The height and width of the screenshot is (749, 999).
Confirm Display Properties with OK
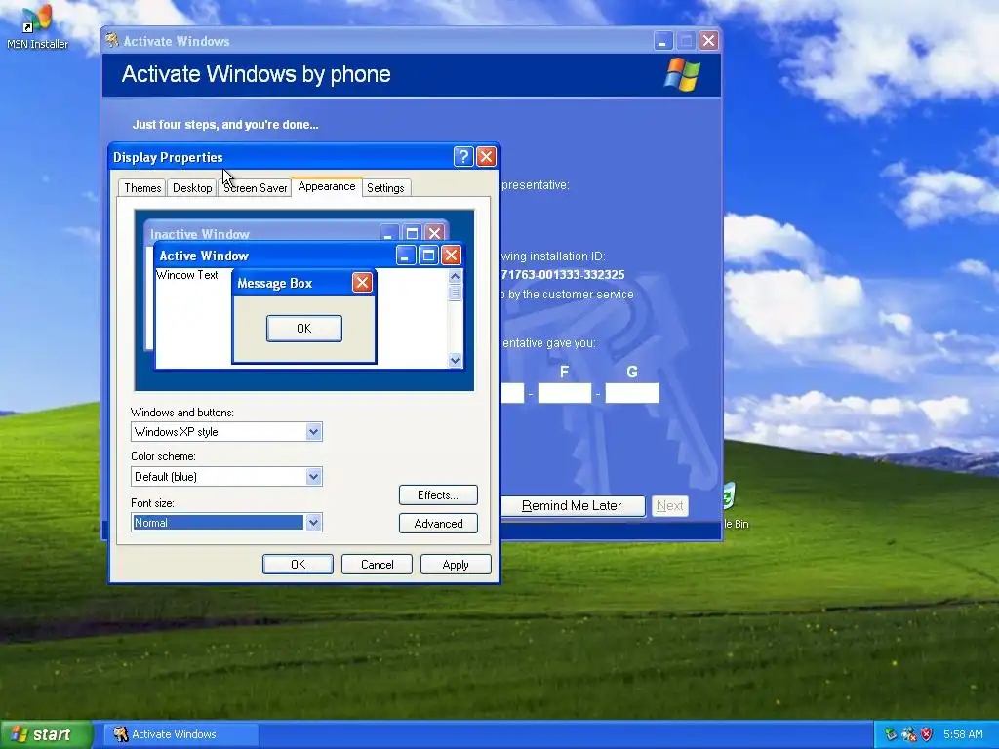pyautogui.click(x=298, y=565)
